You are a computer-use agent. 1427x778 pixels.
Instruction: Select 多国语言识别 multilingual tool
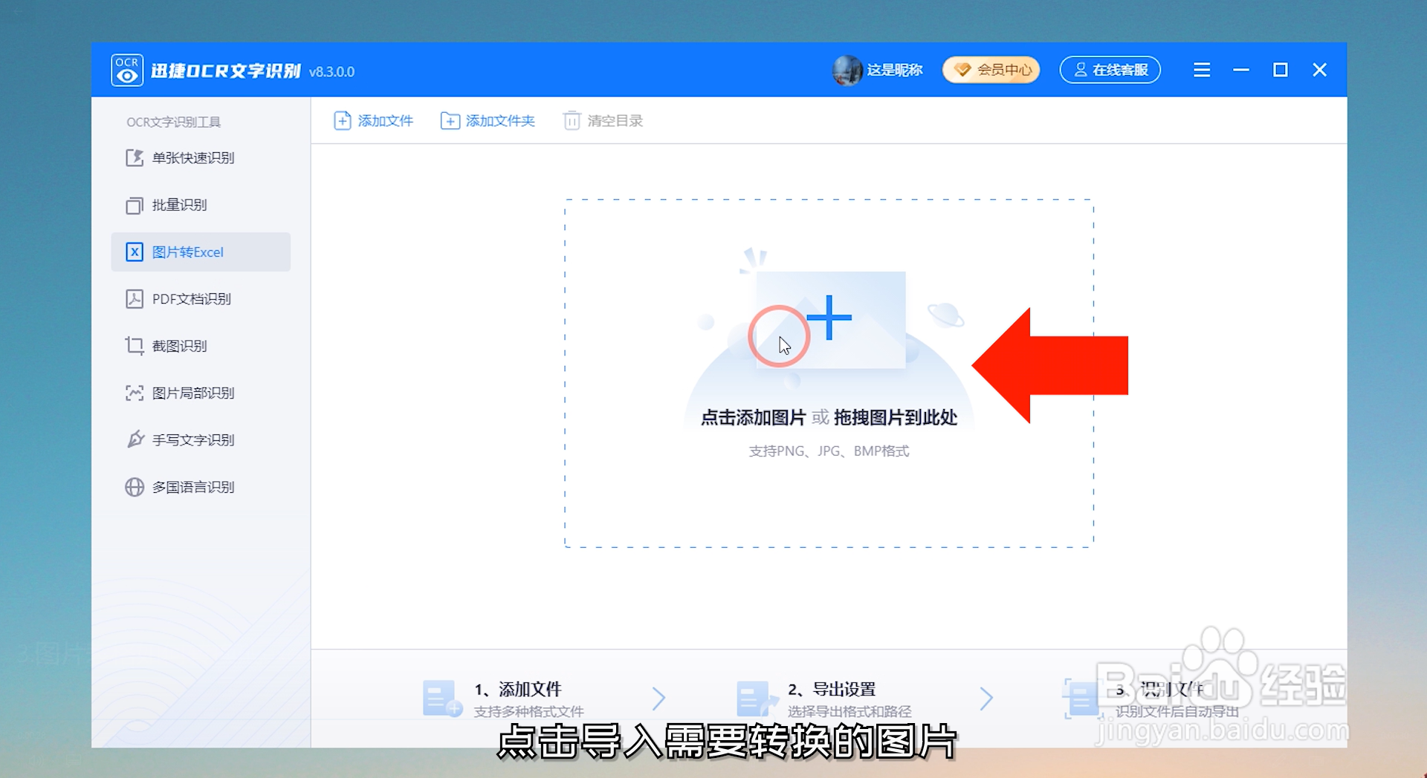(201, 487)
